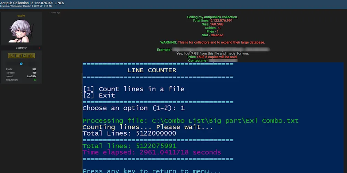Click the Destroyer user rank label
The width and height of the screenshot is (347, 173).
coord(21,48)
